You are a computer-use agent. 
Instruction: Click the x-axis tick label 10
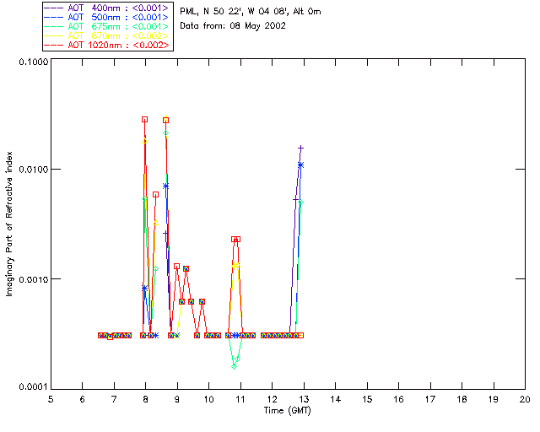click(x=208, y=399)
